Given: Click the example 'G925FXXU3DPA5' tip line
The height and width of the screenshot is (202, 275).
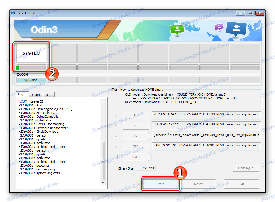Looking at the screenshot, I should [185, 98].
